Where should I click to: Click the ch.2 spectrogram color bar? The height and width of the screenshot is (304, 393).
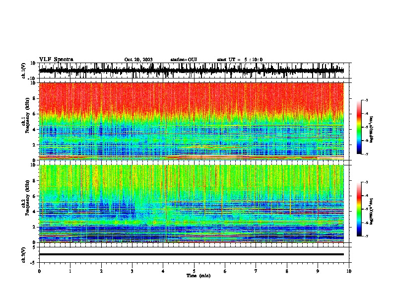(359, 209)
